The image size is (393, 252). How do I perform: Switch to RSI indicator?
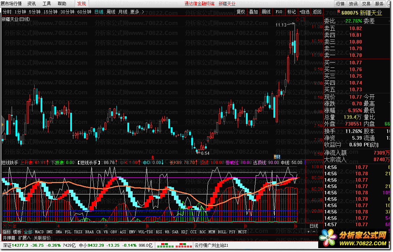pos(159,232)
